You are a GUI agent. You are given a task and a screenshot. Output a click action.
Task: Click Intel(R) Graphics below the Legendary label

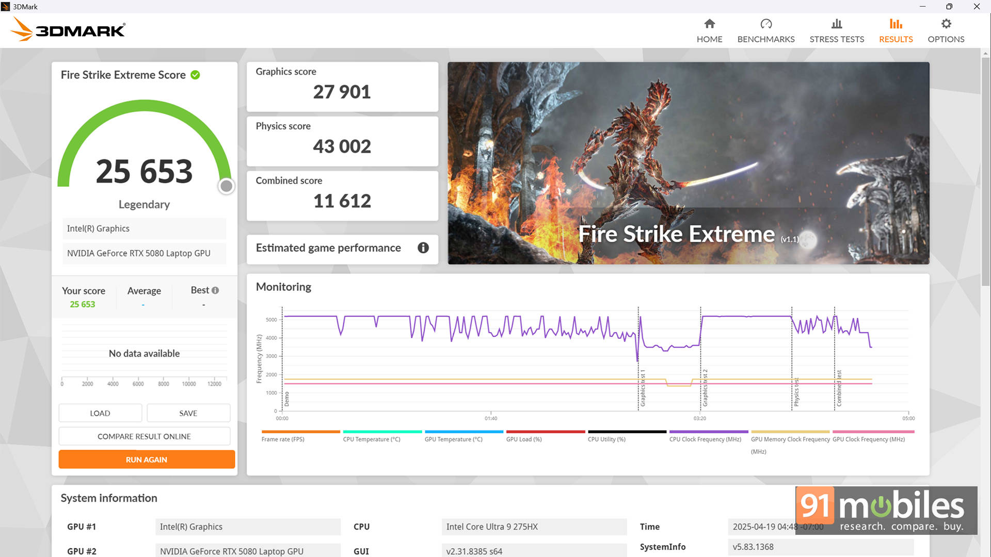[144, 228]
